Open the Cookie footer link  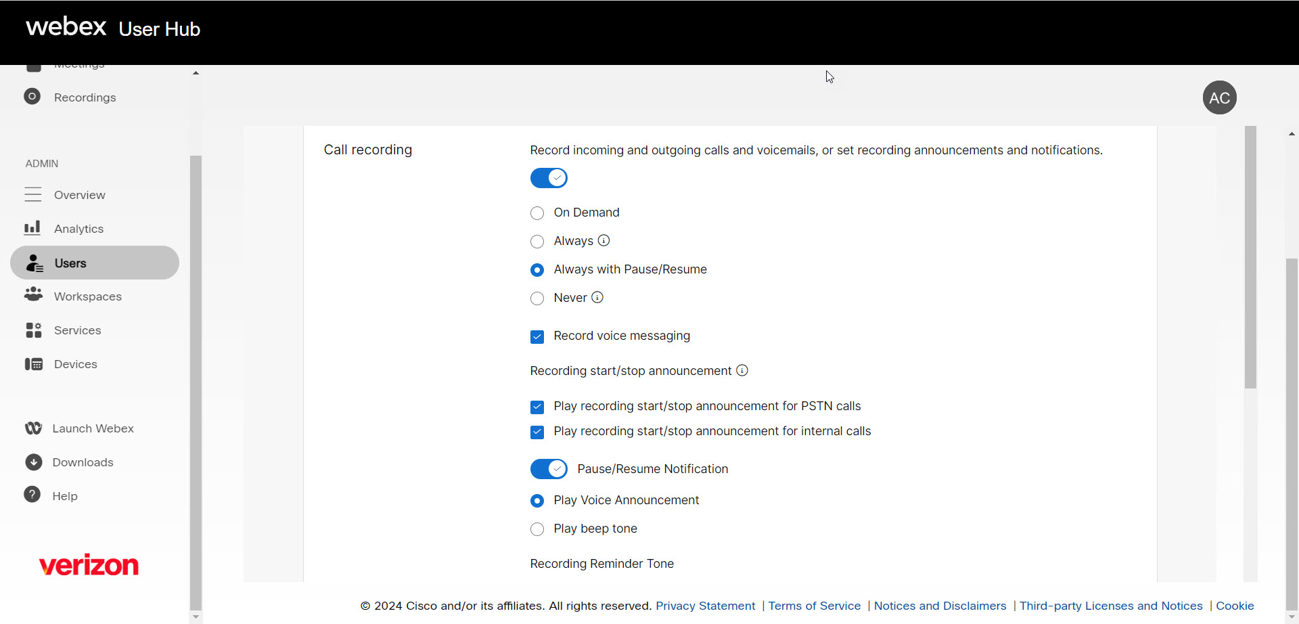tap(1235, 606)
